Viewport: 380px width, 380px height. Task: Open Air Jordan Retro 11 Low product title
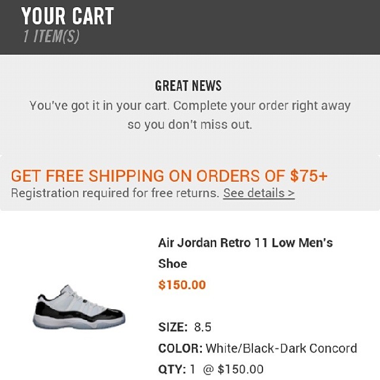(245, 243)
